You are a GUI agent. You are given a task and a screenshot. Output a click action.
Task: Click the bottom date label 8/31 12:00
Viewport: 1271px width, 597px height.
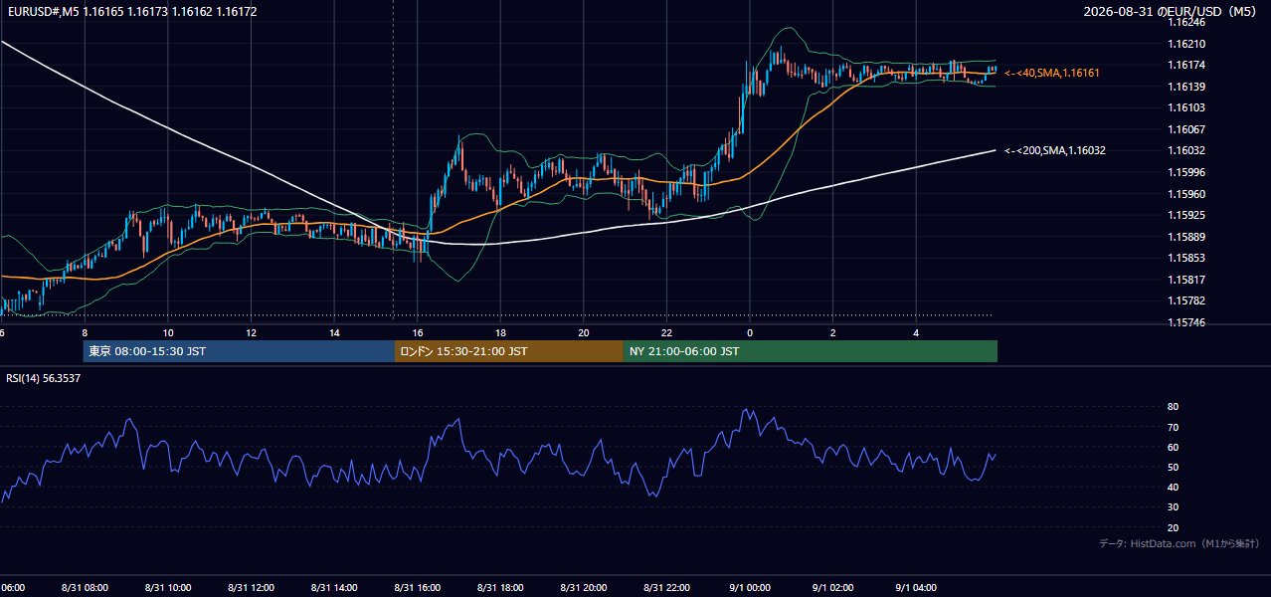click(251, 587)
